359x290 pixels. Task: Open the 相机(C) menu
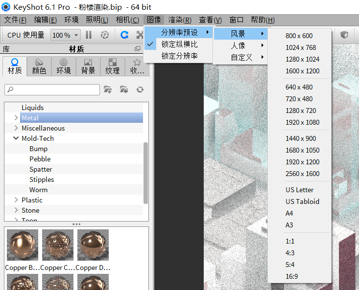(x=127, y=20)
